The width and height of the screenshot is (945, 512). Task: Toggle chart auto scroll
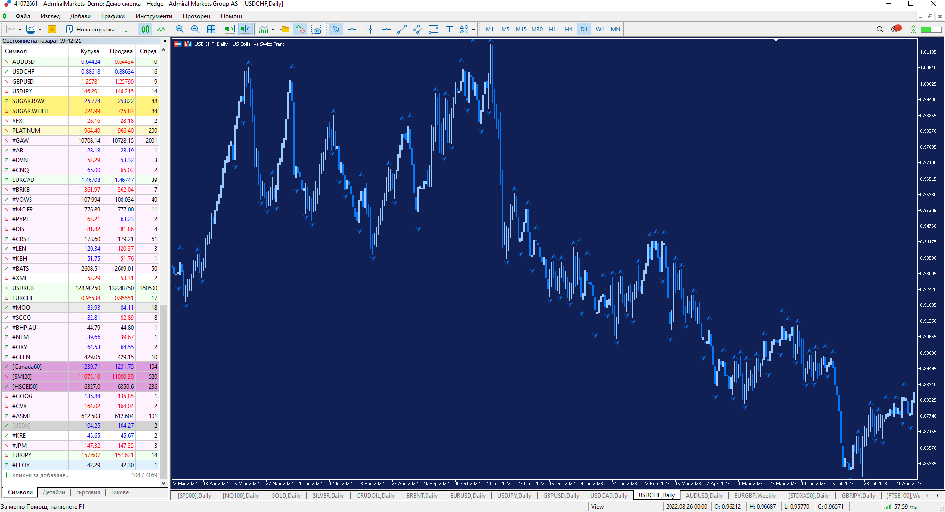tap(230, 30)
